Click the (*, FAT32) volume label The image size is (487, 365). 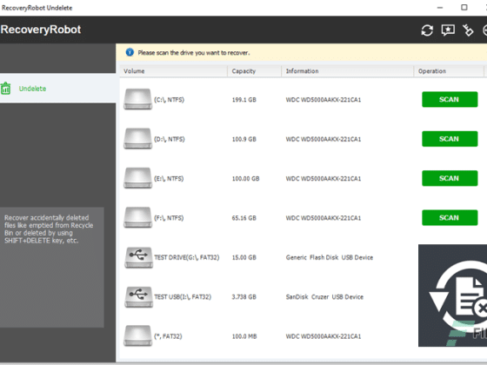(168, 336)
